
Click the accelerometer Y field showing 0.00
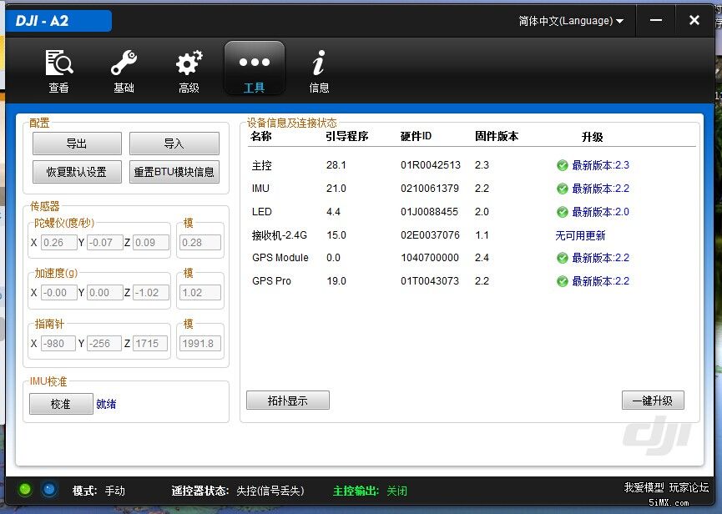[x=105, y=293]
